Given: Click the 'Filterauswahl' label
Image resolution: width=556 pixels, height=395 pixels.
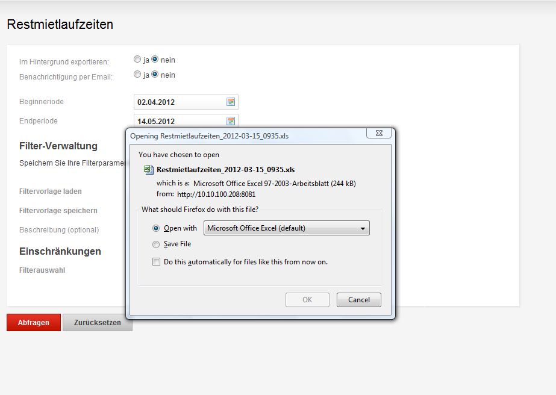Looking at the screenshot, I should click(42, 270).
